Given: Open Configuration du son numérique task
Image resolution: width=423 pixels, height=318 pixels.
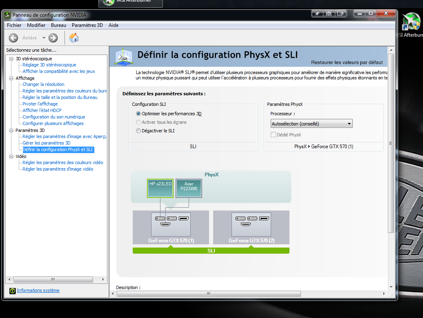Looking at the screenshot, I should pos(54,117).
